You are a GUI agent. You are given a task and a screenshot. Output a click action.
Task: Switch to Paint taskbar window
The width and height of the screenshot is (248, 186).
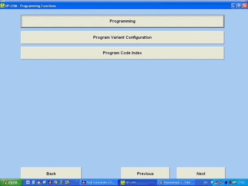pyautogui.click(x=176, y=183)
